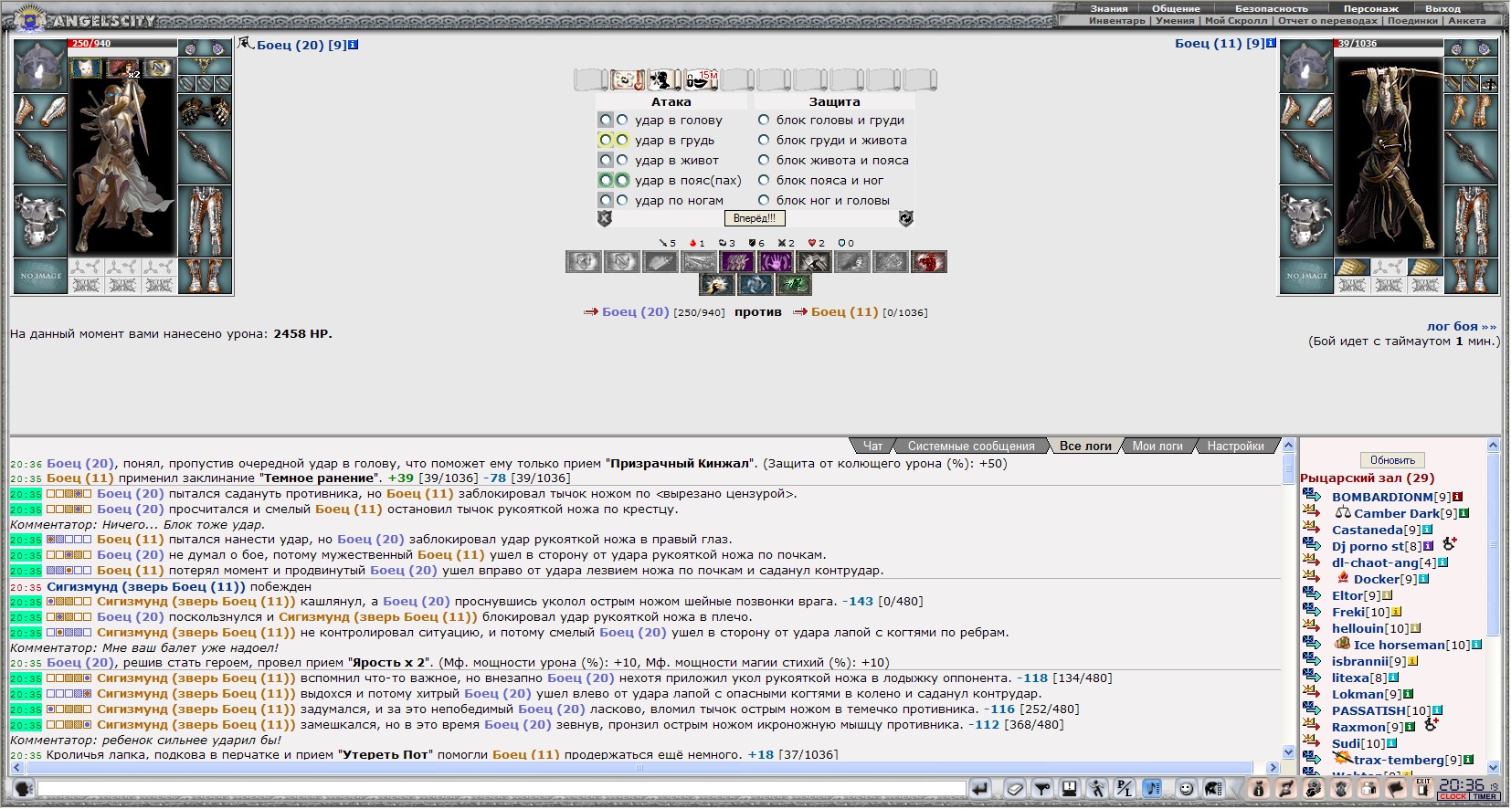Click the black flag icon
The height and width of the screenshot is (809, 1511).
pyautogui.click(x=1396, y=789)
